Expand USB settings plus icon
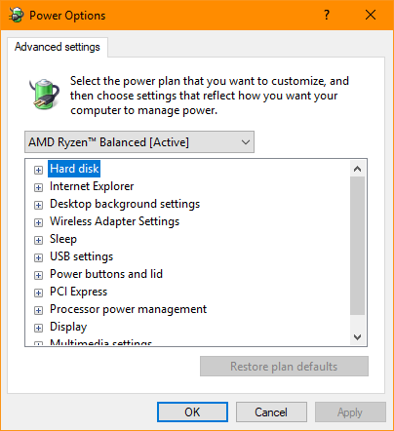Viewport: 394px width, 431px height. click(x=38, y=257)
